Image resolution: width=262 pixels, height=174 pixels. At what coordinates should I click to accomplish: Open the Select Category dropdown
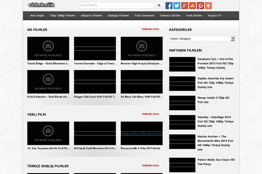pyautogui.click(x=202, y=39)
